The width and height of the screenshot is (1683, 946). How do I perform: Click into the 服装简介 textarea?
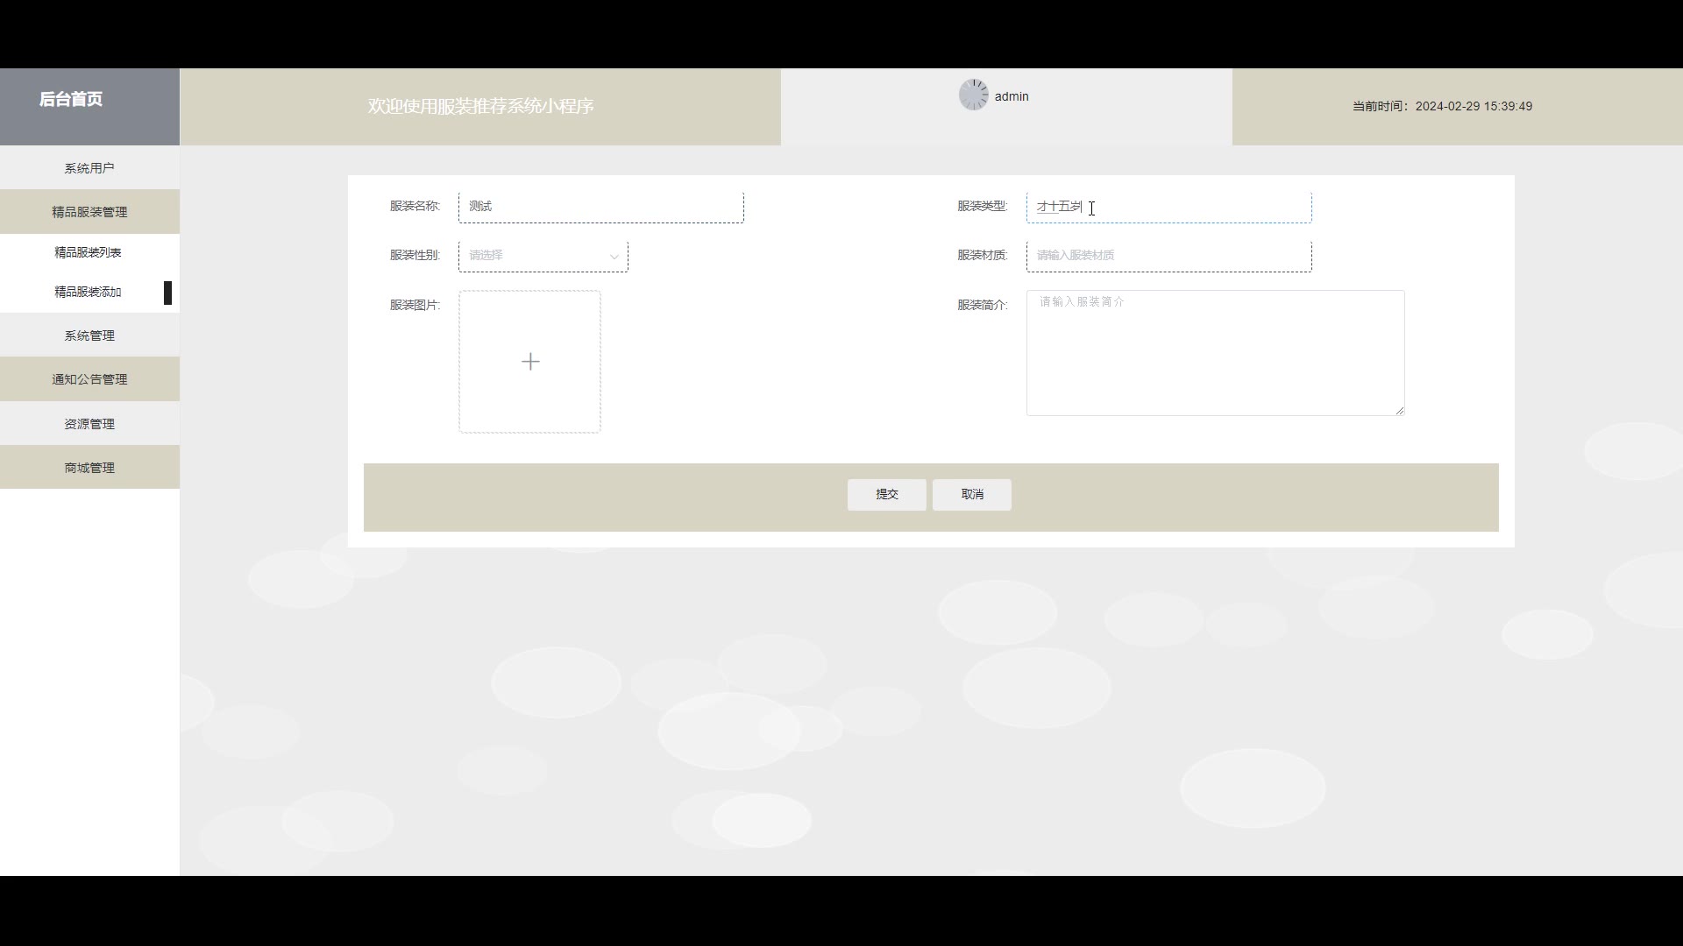pyautogui.click(x=1215, y=353)
